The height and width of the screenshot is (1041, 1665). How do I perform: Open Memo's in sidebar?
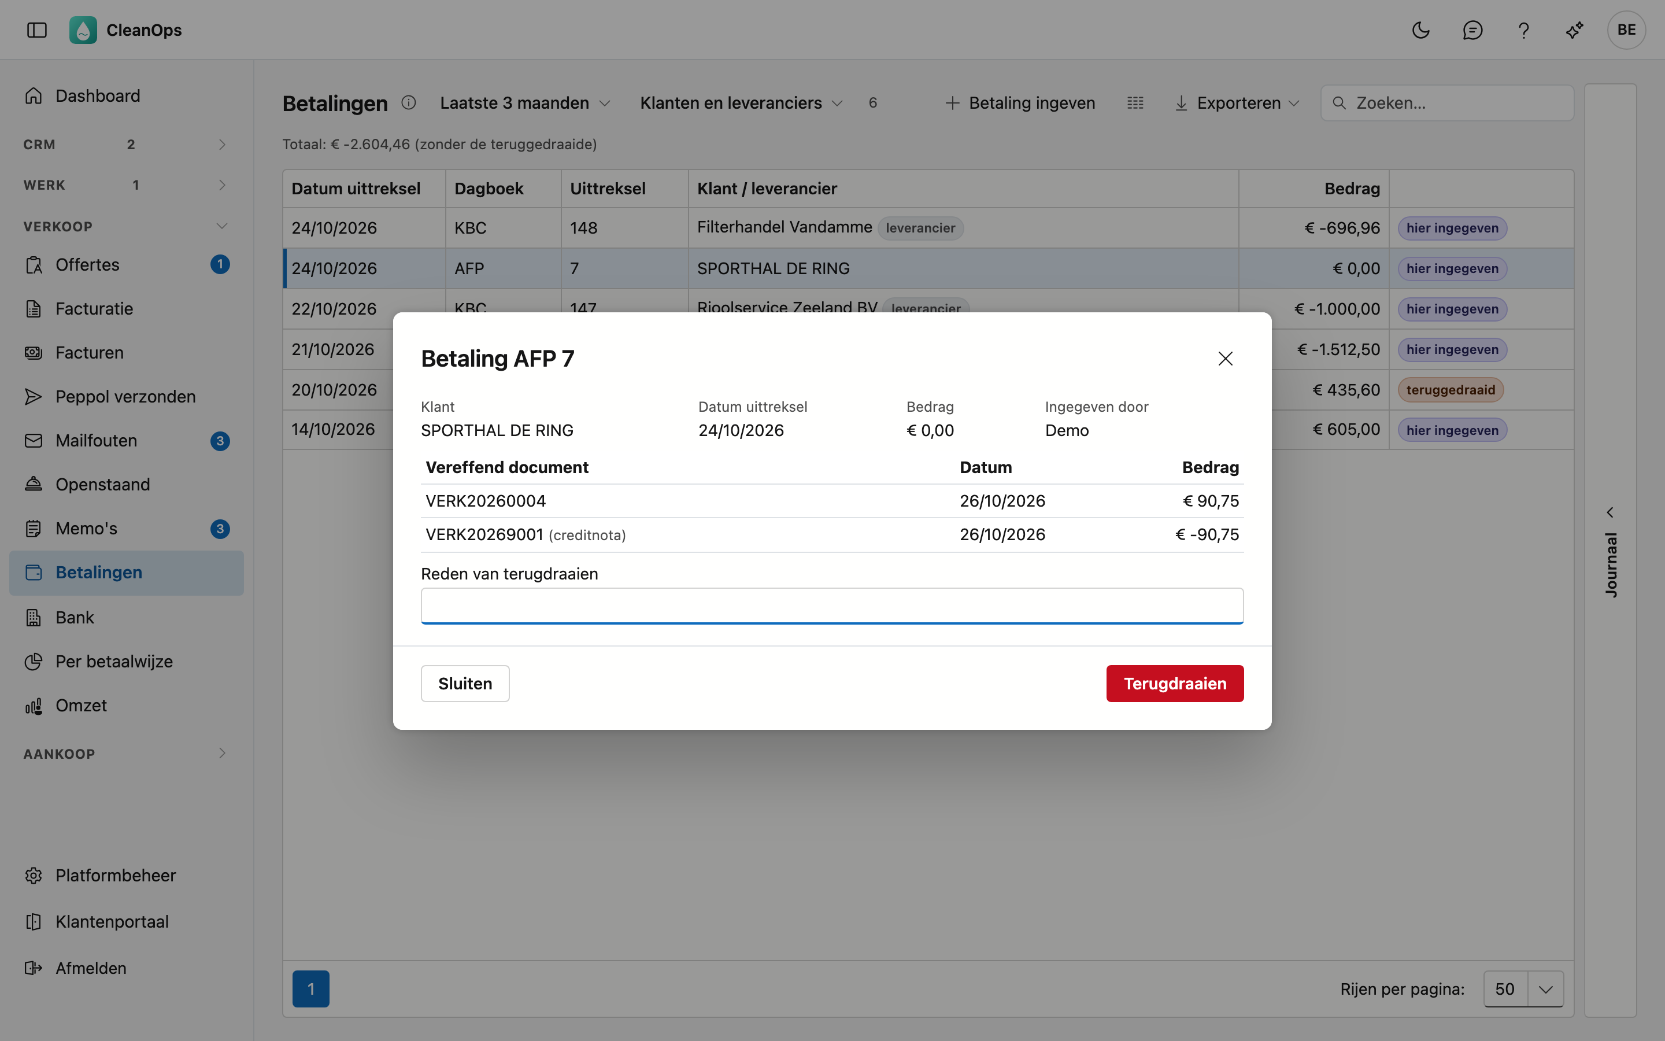click(x=127, y=529)
